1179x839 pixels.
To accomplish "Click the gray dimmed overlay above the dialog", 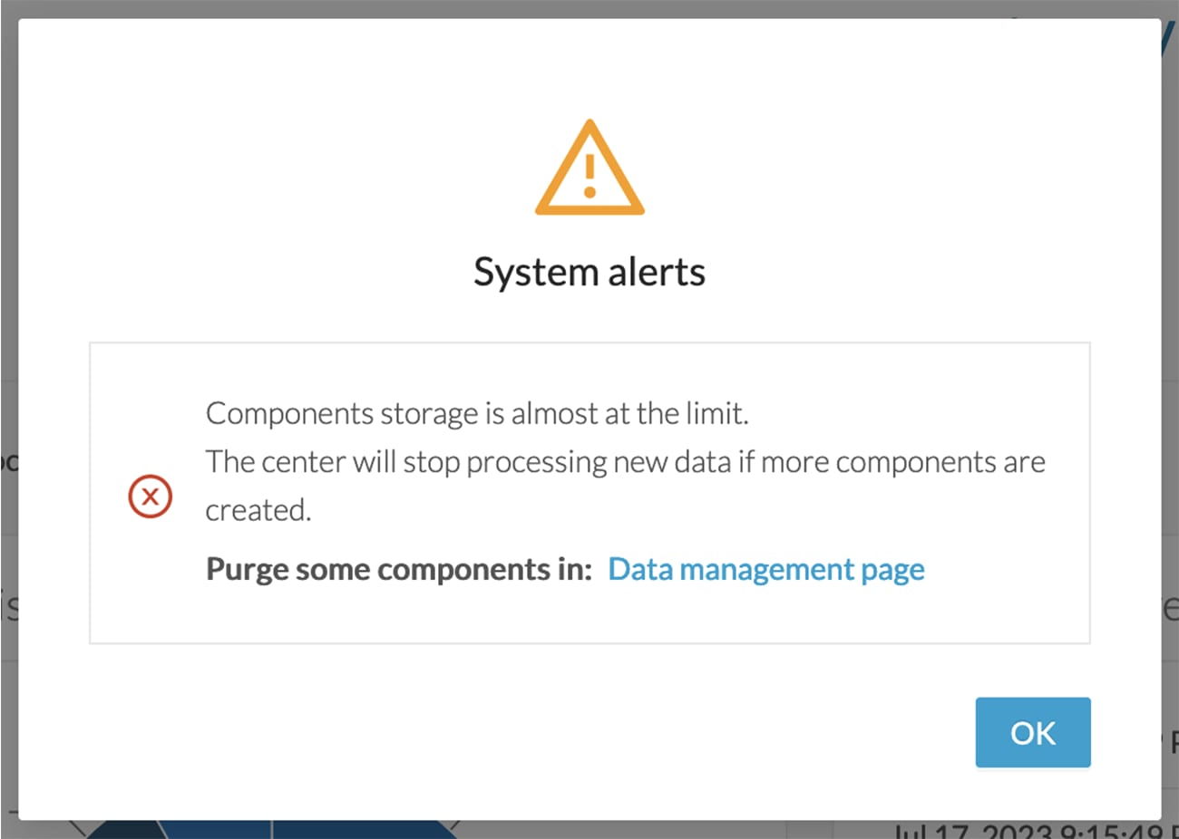I will (589, 8).
